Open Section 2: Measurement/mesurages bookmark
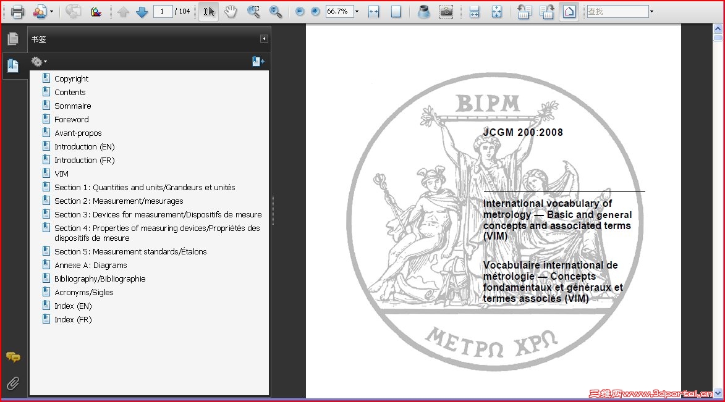Viewport: 725px width, 402px height. (119, 201)
